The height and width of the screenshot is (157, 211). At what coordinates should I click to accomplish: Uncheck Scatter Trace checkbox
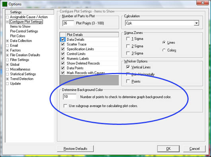coord(63,44)
